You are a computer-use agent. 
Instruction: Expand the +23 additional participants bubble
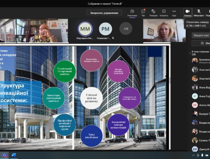click(x=126, y=28)
